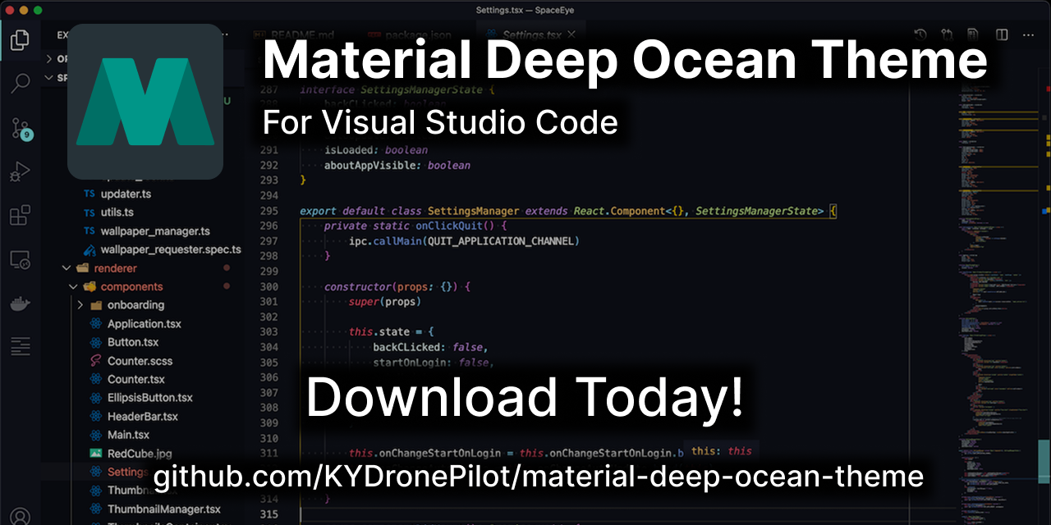This screenshot has width=1051, height=525.
Task: Open the timeline history clock icon in editor toolbar
Action: (920, 34)
